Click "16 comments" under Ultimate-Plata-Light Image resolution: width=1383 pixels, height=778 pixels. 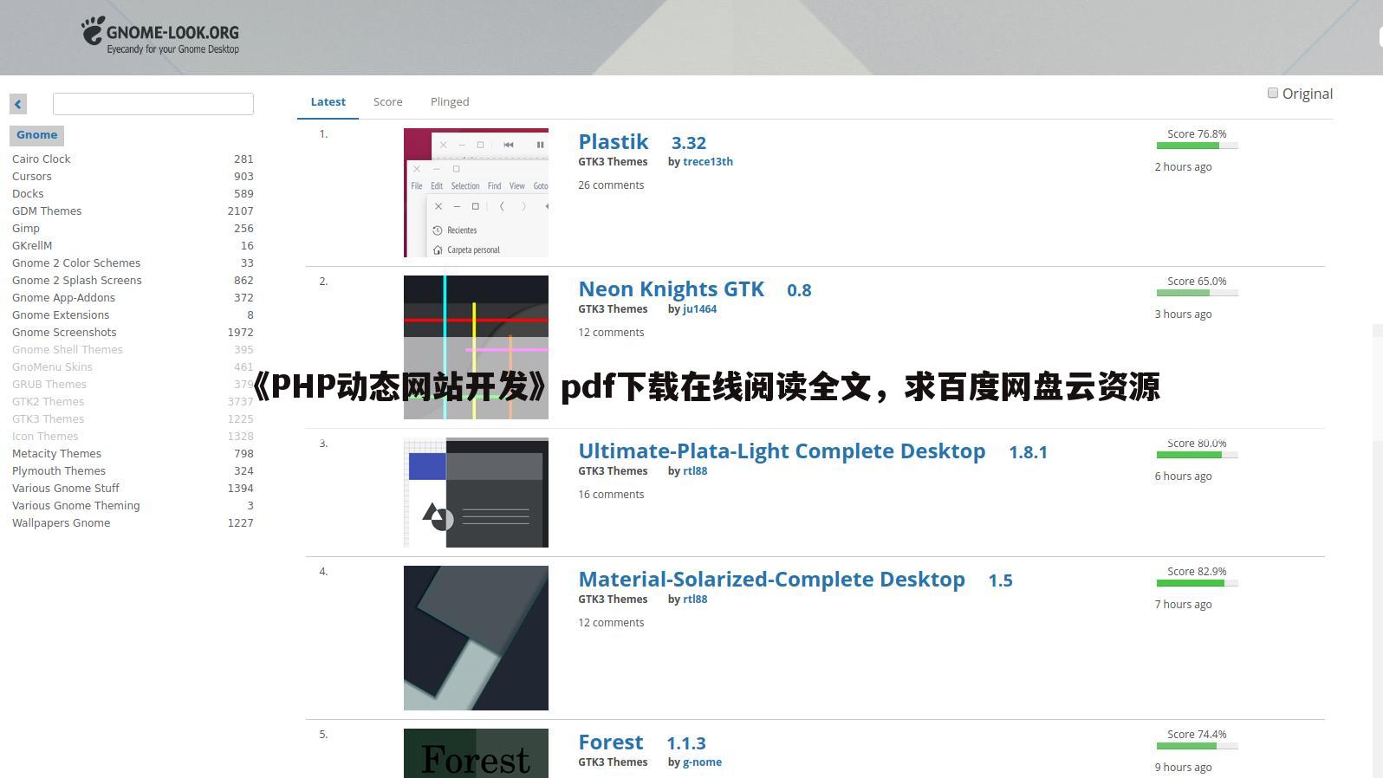tap(611, 495)
